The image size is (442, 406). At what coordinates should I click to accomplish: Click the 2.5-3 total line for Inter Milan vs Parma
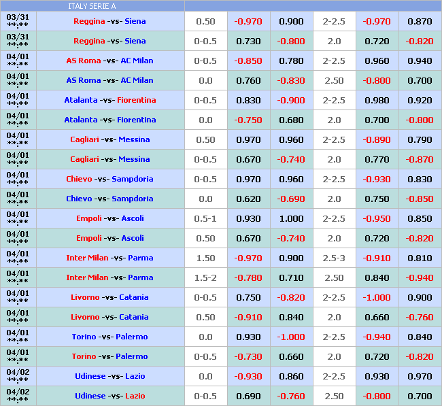[334, 258]
